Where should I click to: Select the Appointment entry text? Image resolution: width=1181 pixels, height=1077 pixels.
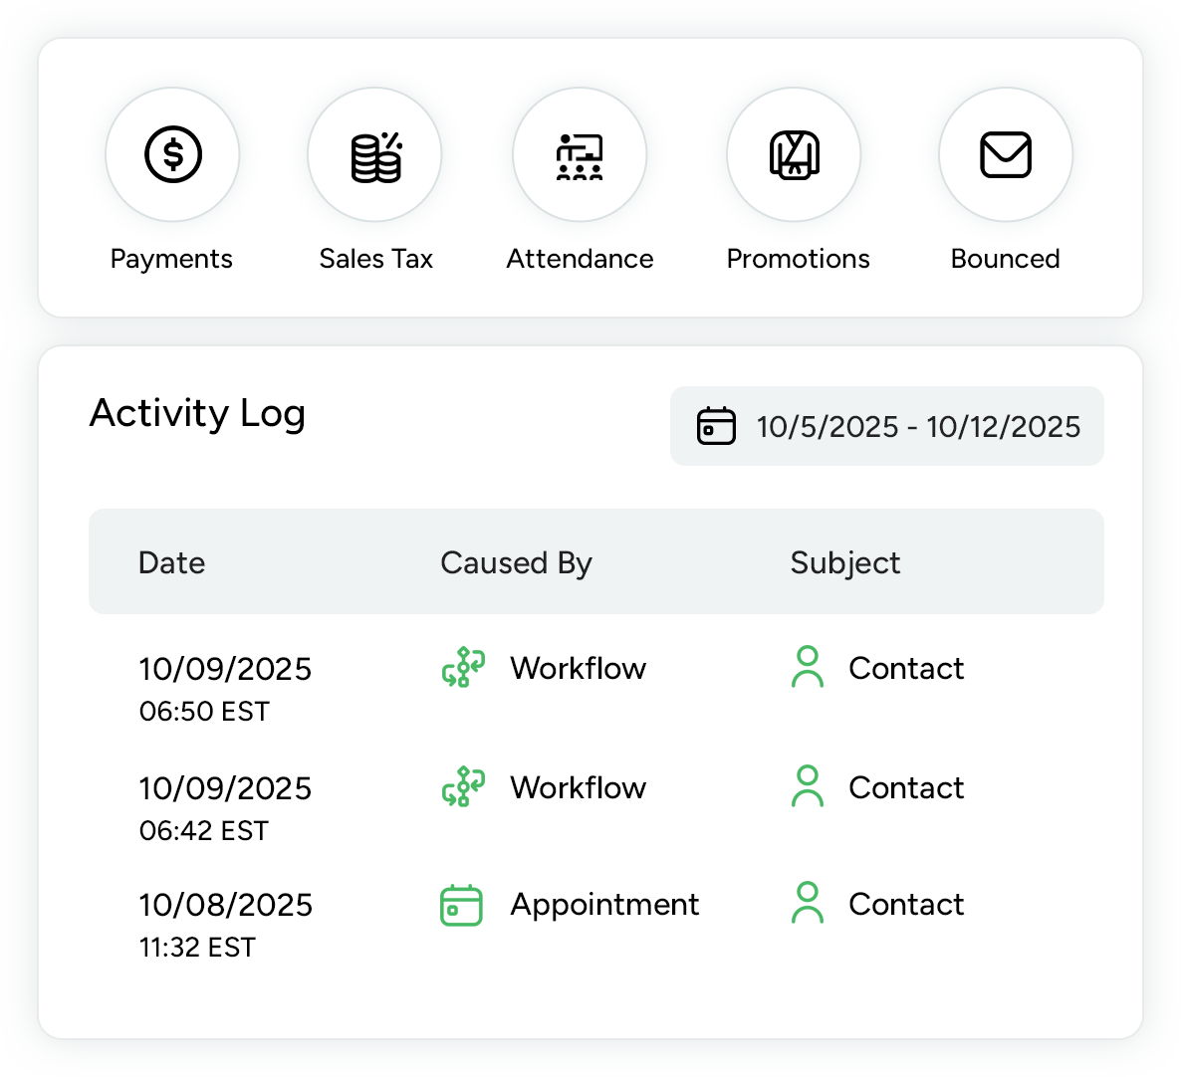coord(604,904)
